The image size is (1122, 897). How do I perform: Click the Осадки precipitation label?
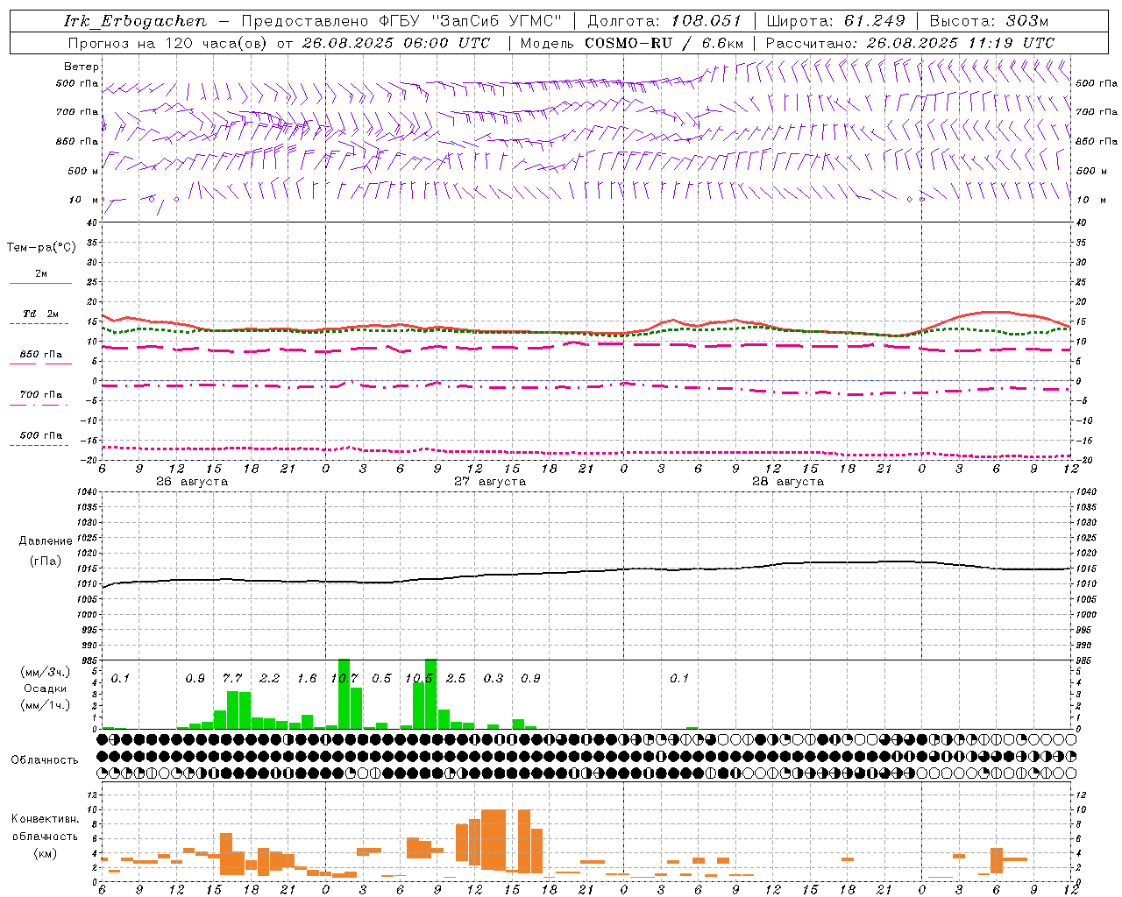click(45, 689)
